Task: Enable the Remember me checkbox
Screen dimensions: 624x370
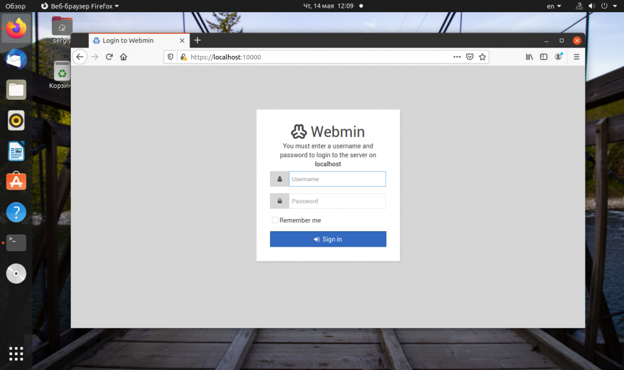Action: [275, 220]
